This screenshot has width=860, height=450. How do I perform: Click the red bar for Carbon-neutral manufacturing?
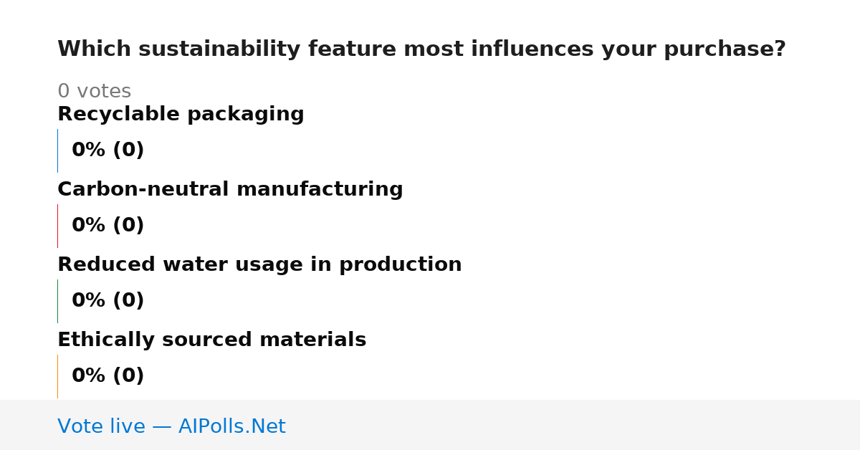[x=57, y=226]
